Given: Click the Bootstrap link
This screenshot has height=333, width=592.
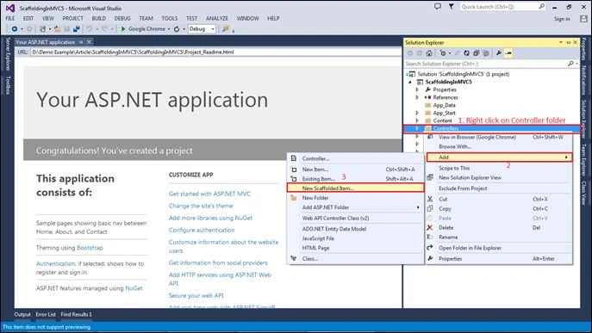Looking at the screenshot, I should (x=90, y=248).
